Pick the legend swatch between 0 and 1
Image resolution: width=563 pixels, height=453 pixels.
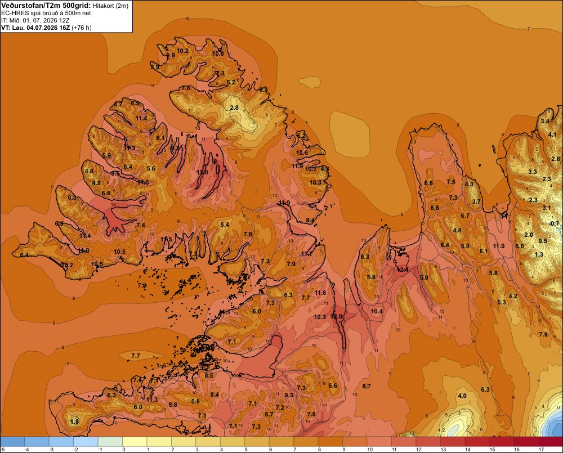135,442
